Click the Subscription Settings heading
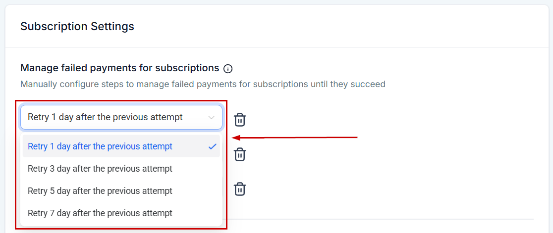 [x=77, y=26]
